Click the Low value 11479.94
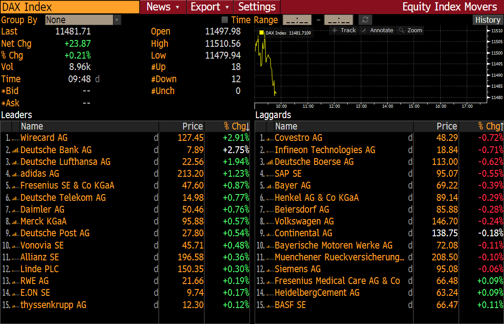This screenshot has width=504, height=324. pyautogui.click(x=223, y=55)
